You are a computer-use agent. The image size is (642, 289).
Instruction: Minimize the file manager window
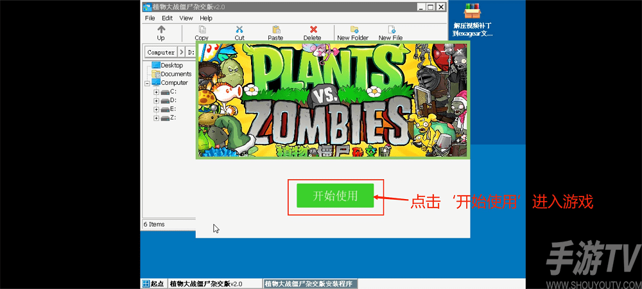point(421,7)
